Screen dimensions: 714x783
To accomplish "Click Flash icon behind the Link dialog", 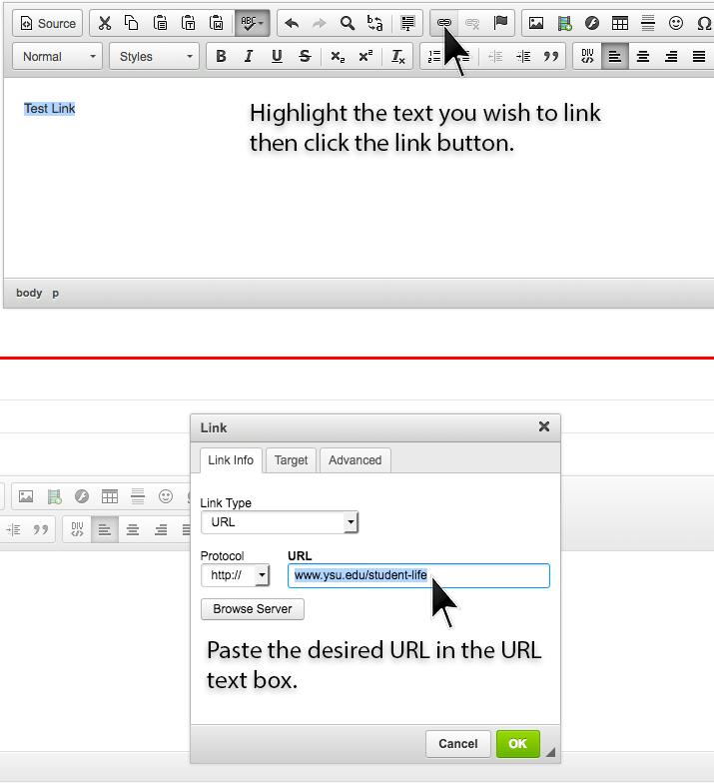I will [82, 496].
